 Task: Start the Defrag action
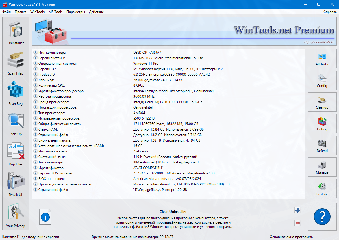click(x=322, y=125)
